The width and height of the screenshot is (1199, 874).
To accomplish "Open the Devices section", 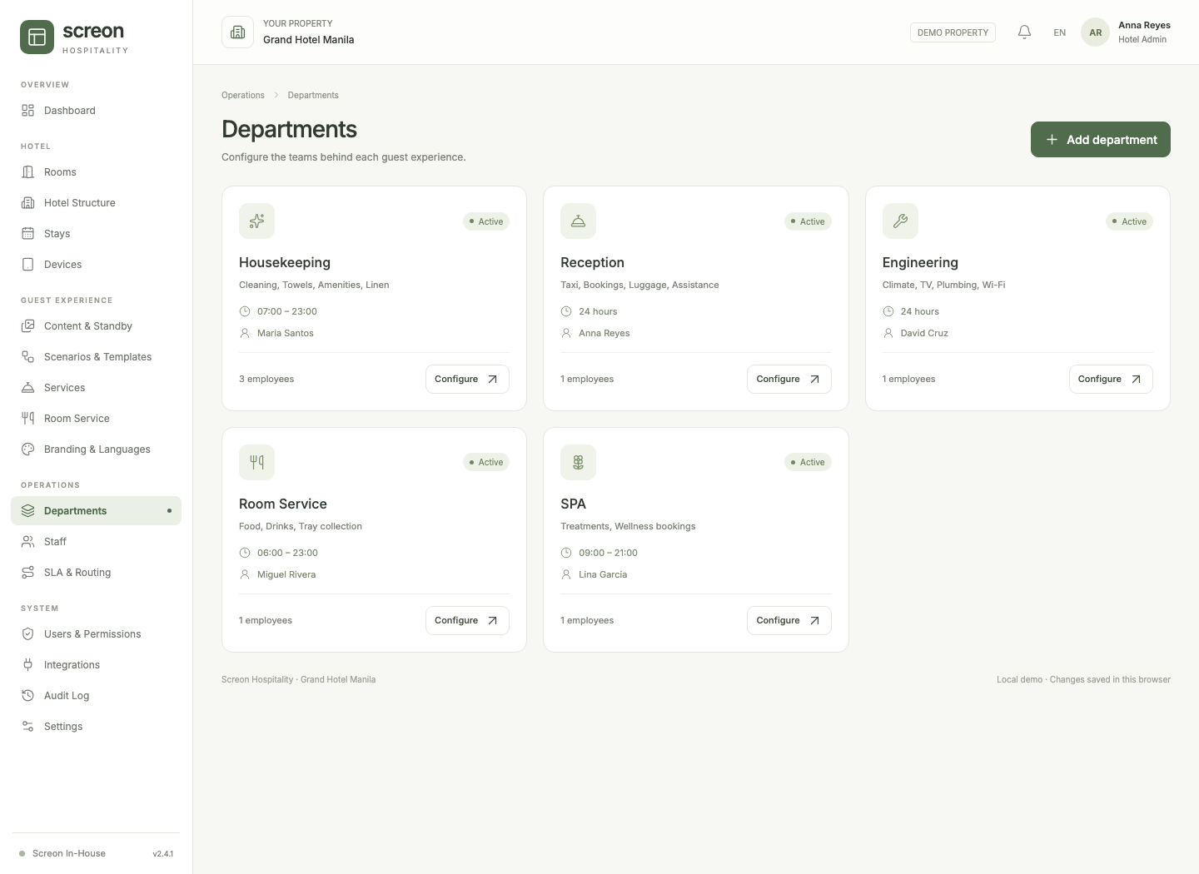I will [x=96, y=265].
